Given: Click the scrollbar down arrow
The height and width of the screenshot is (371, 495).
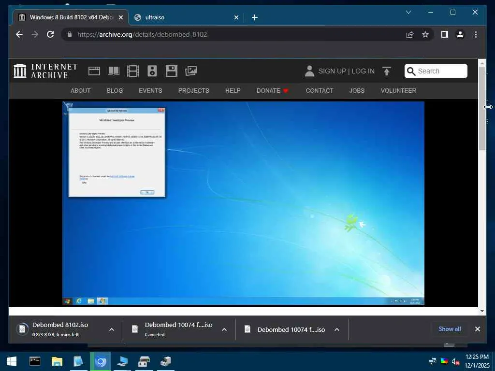Looking at the screenshot, I should point(482,311).
